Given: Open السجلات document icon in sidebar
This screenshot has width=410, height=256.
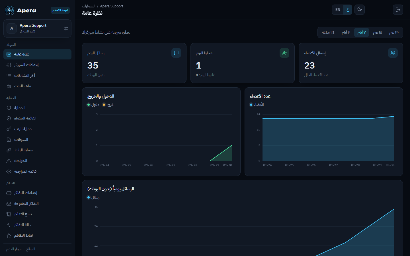Looking at the screenshot, I should pyautogui.click(x=9, y=140).
